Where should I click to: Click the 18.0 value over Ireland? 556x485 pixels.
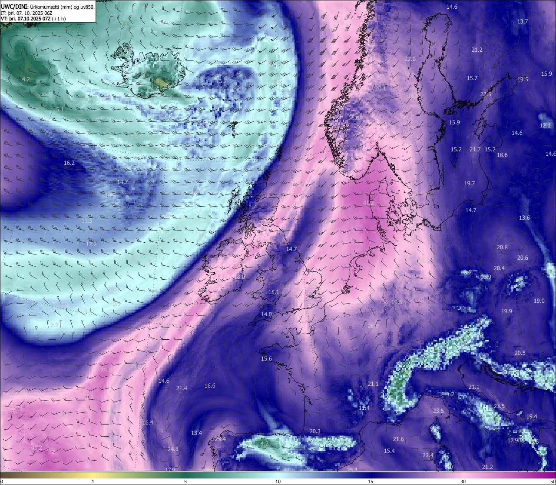pyautogui.click(x=239, y=277)
